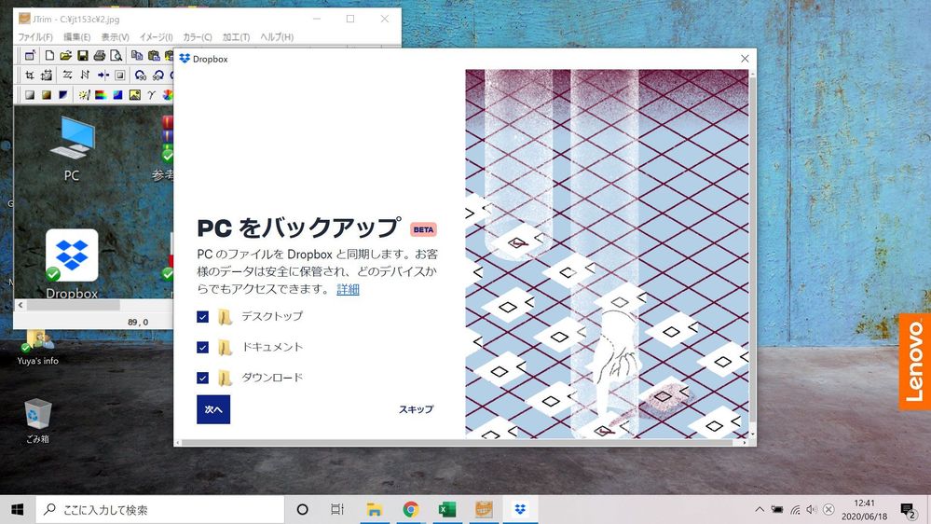This screenshot has width=931, height=524.
Task: Open the ヘルプ(H) menu in JTrim
Action: pyautogui.click(x=277, y=37)
